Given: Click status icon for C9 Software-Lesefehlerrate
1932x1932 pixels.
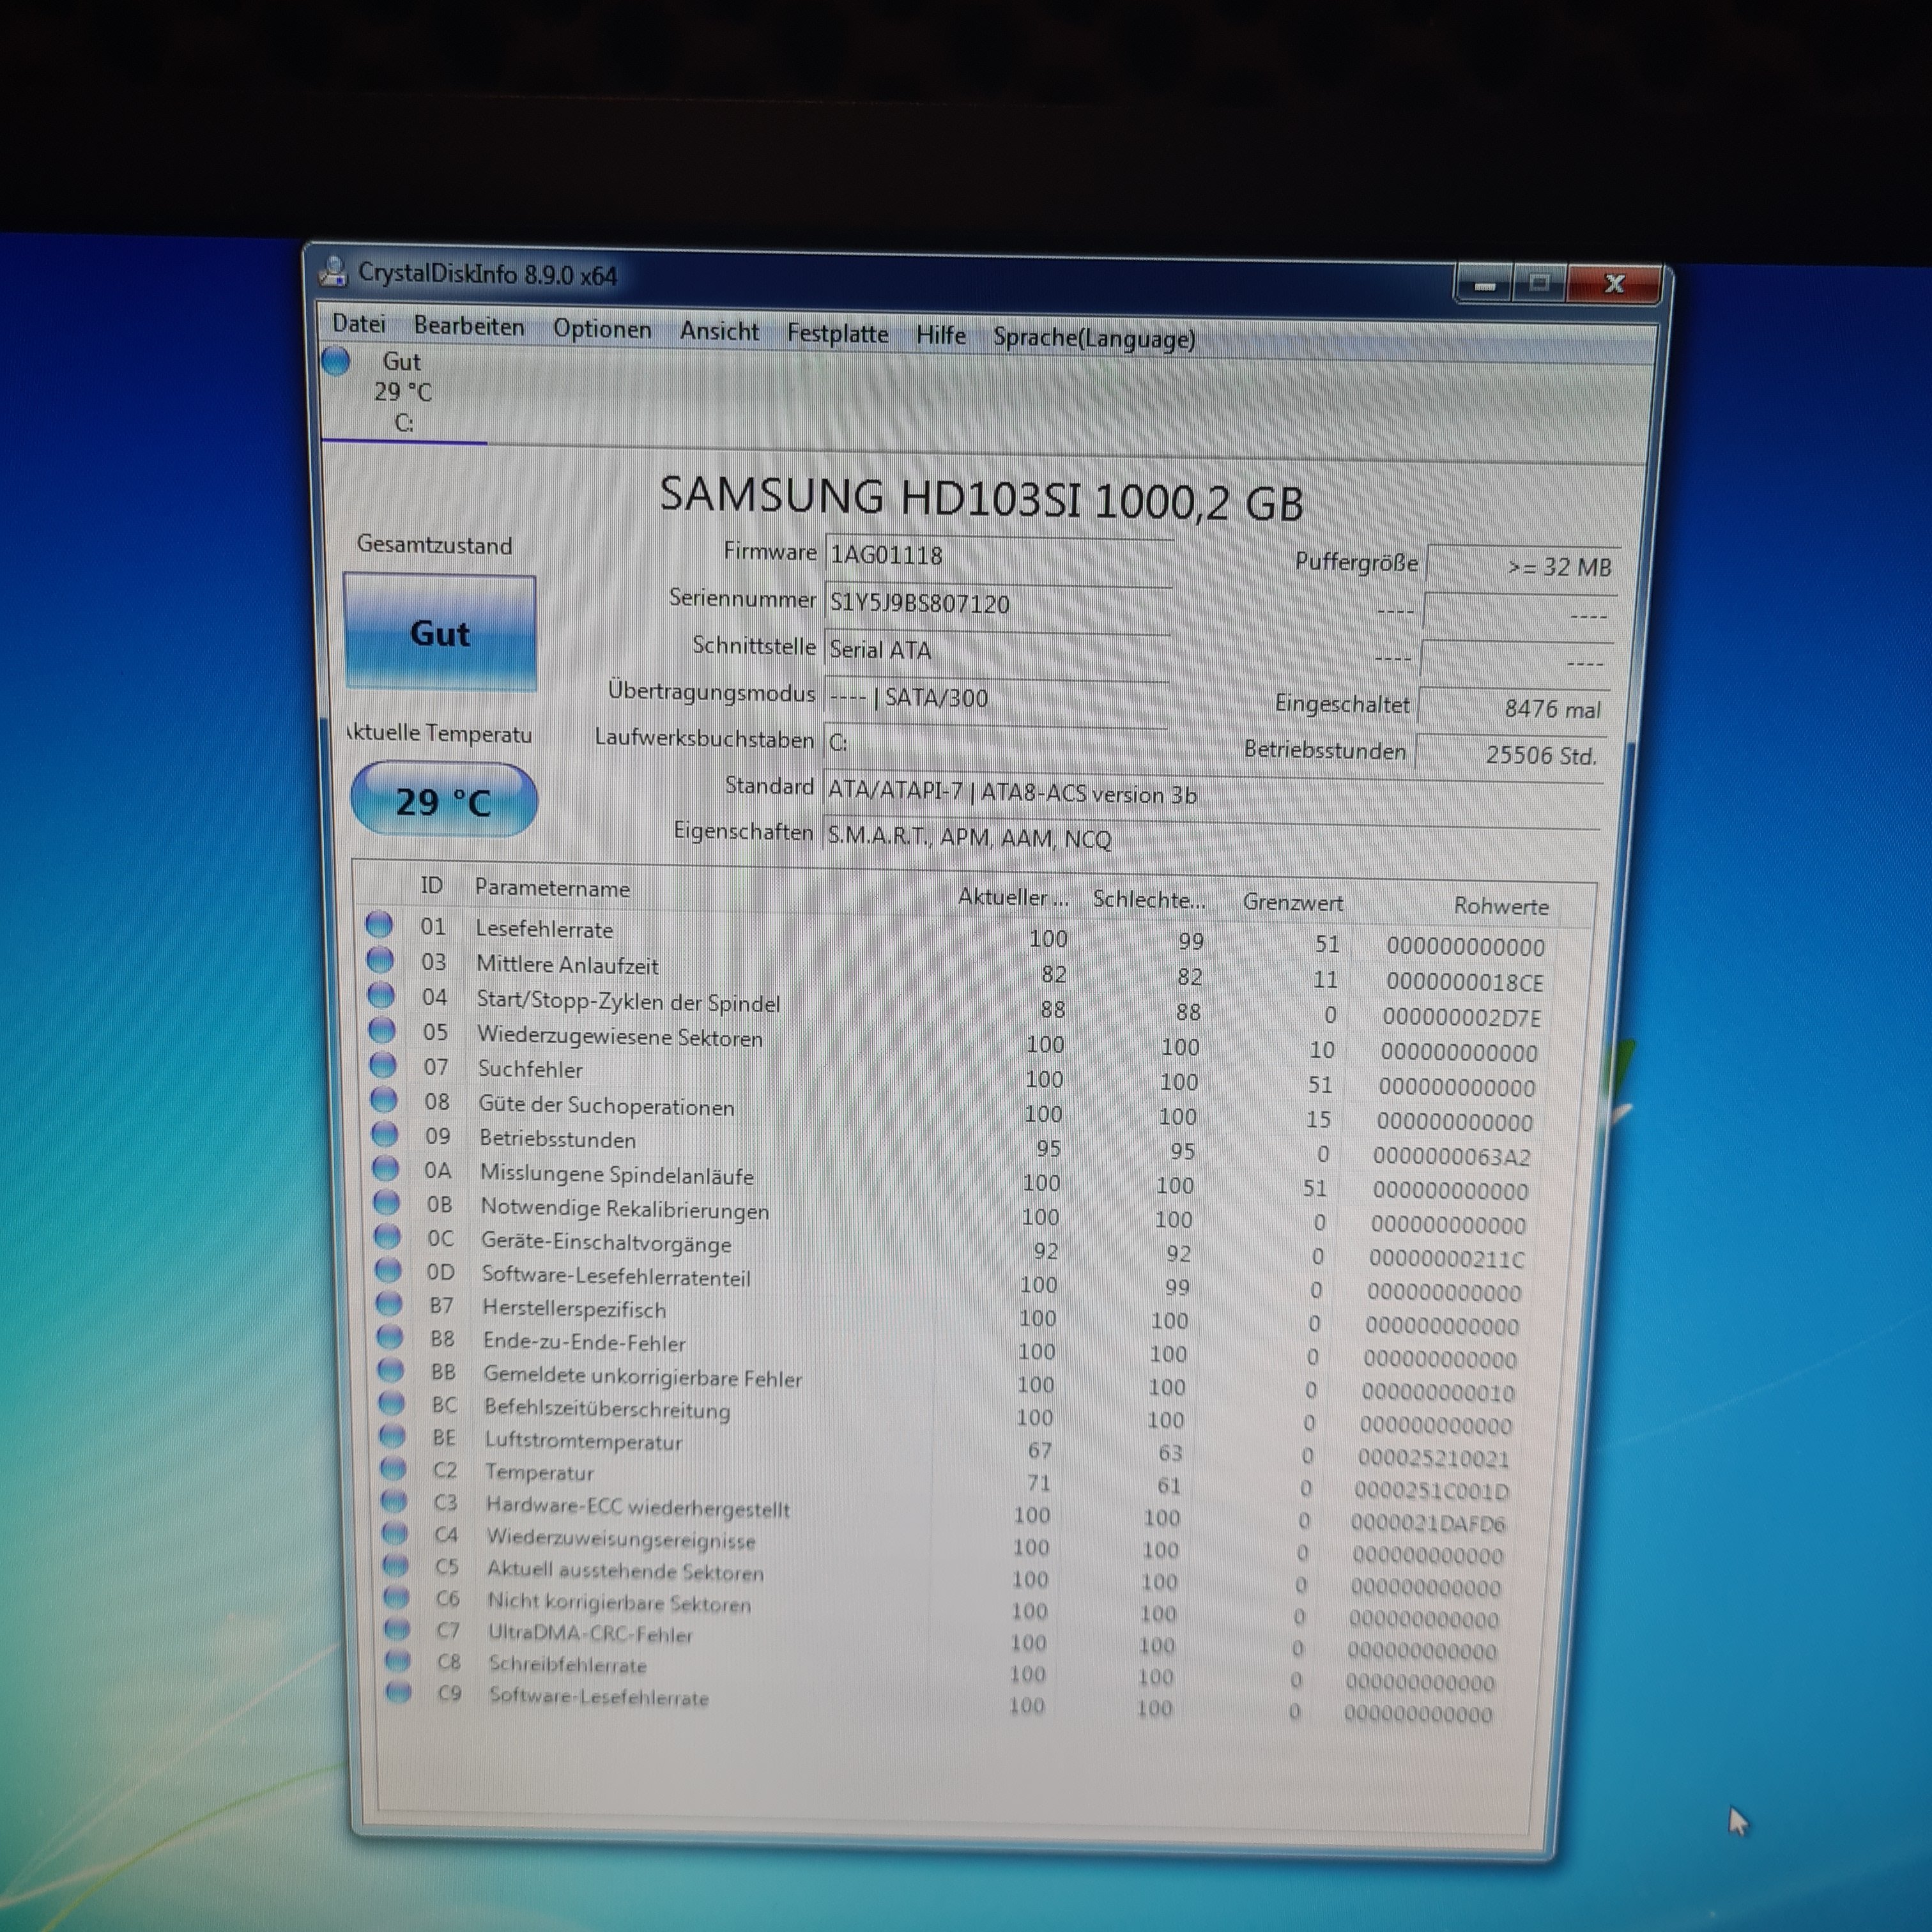Looking at the screenshot, I should click(x=400, y=1691).
